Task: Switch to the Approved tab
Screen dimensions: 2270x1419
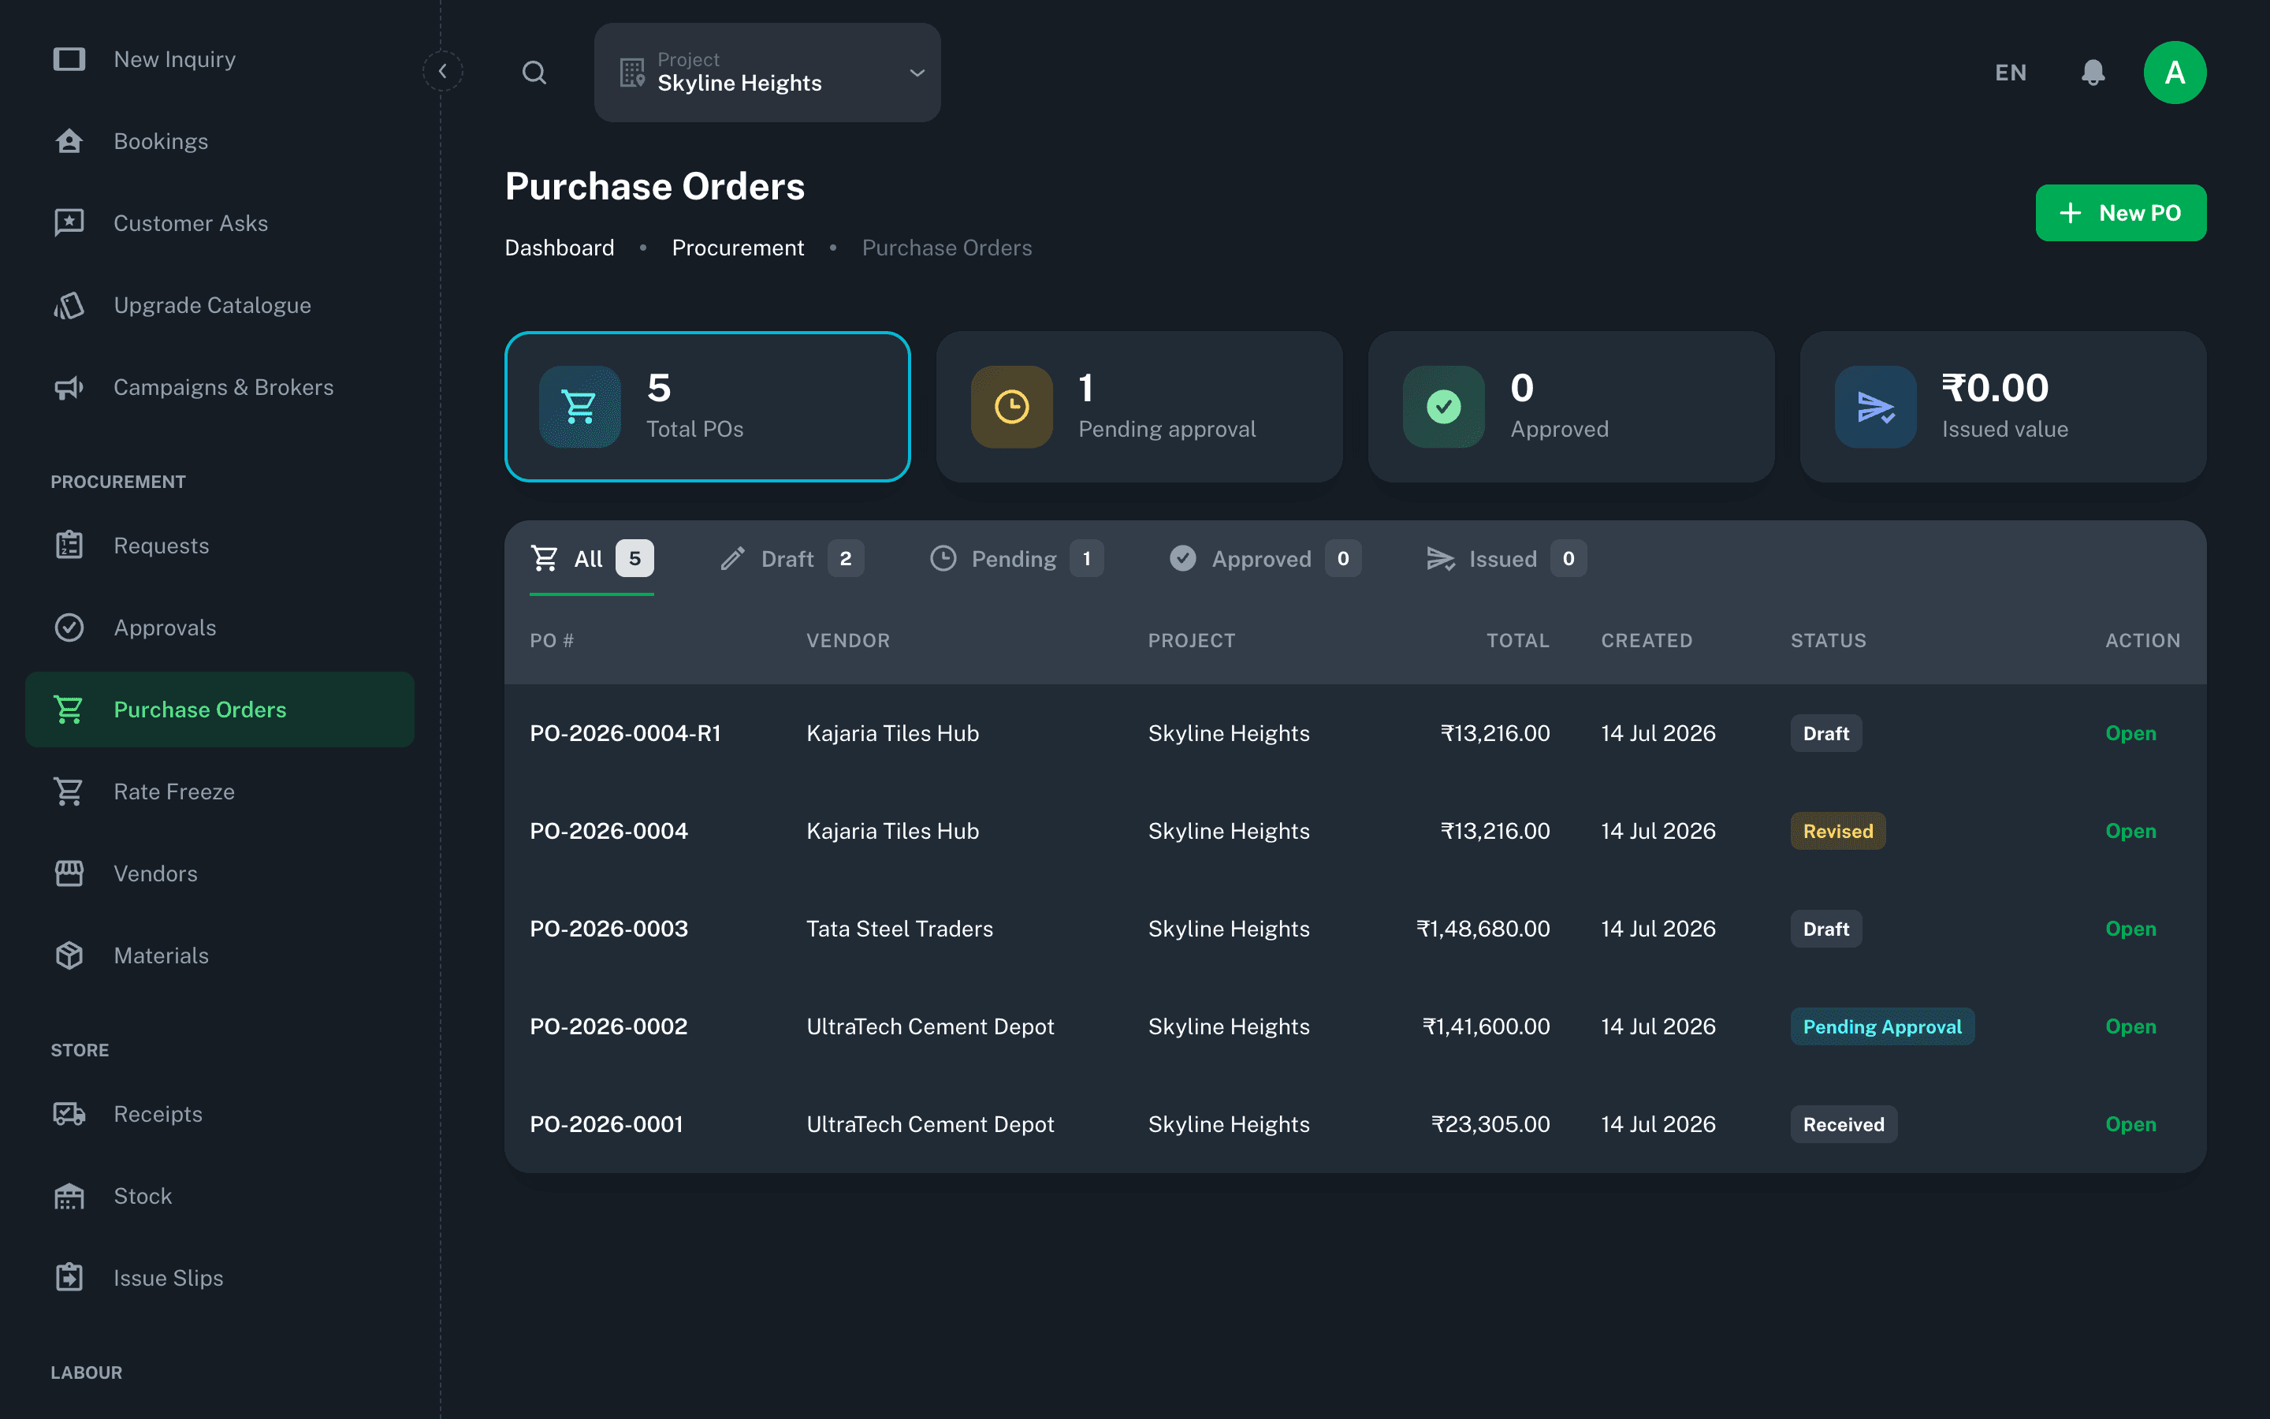Action: (1264, 558)
